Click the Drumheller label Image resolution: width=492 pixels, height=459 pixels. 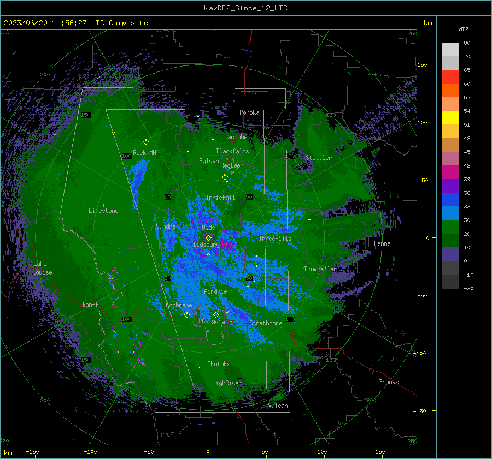(320, 269)
